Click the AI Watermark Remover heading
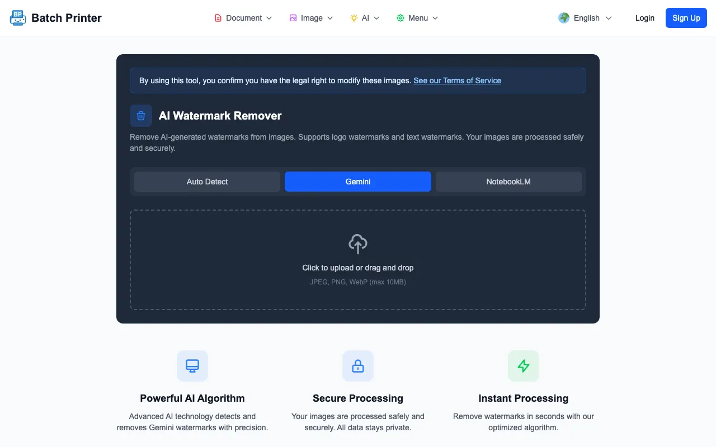 (x=220, y=116)
